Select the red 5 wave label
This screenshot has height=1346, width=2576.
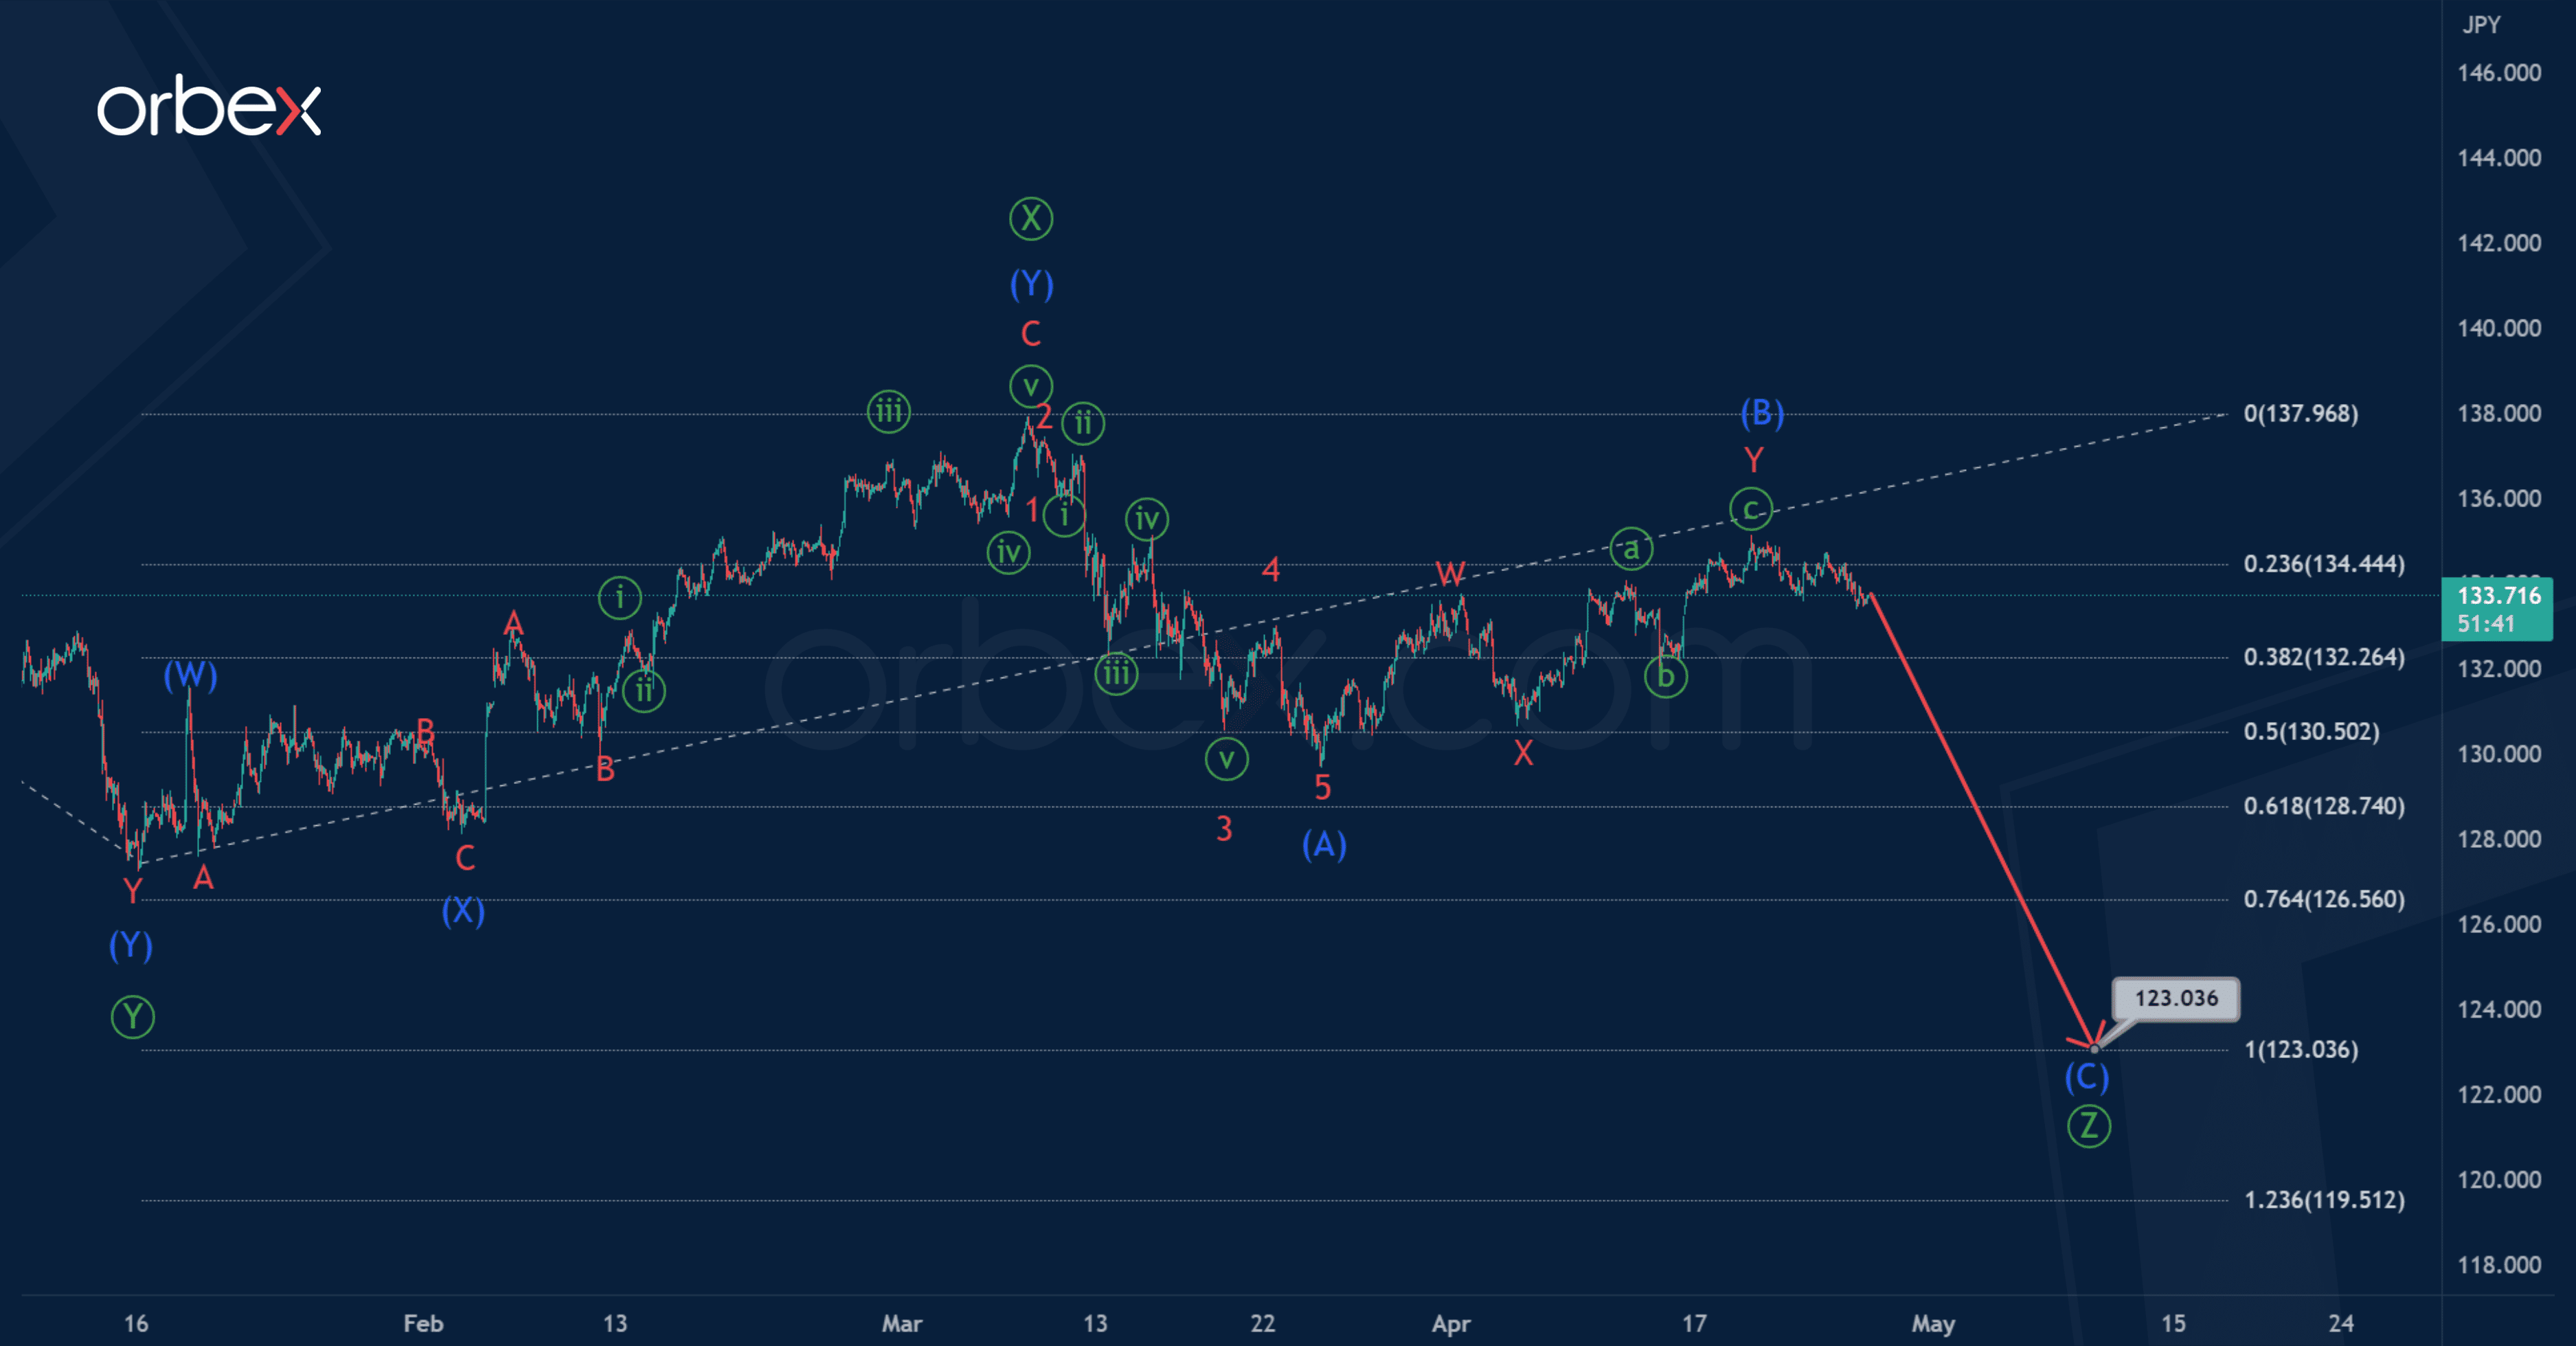(1322, 788)
